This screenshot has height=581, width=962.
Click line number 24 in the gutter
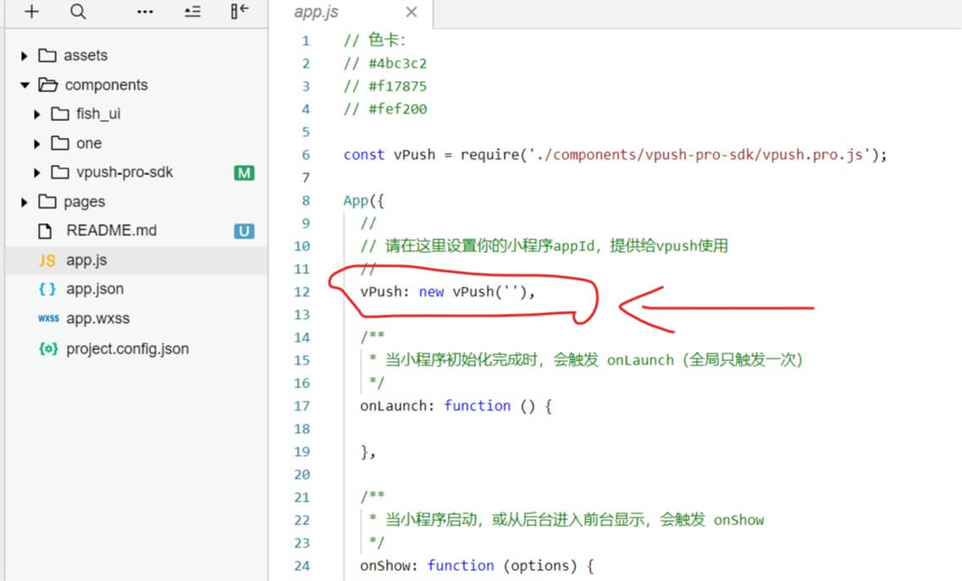pyautogui.click(x=301, y=566)
